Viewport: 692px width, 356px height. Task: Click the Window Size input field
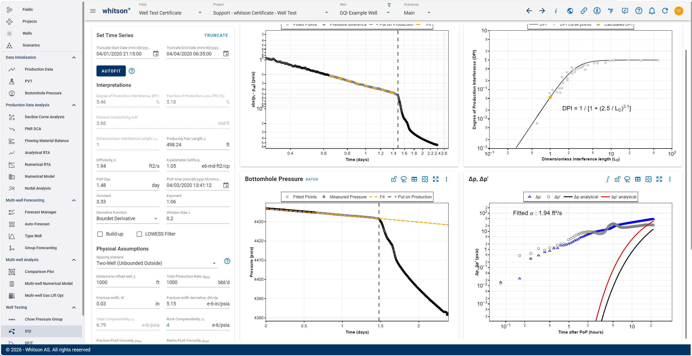click(198, 219)
